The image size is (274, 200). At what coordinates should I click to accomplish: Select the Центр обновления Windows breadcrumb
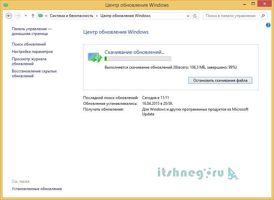[125, 16]
